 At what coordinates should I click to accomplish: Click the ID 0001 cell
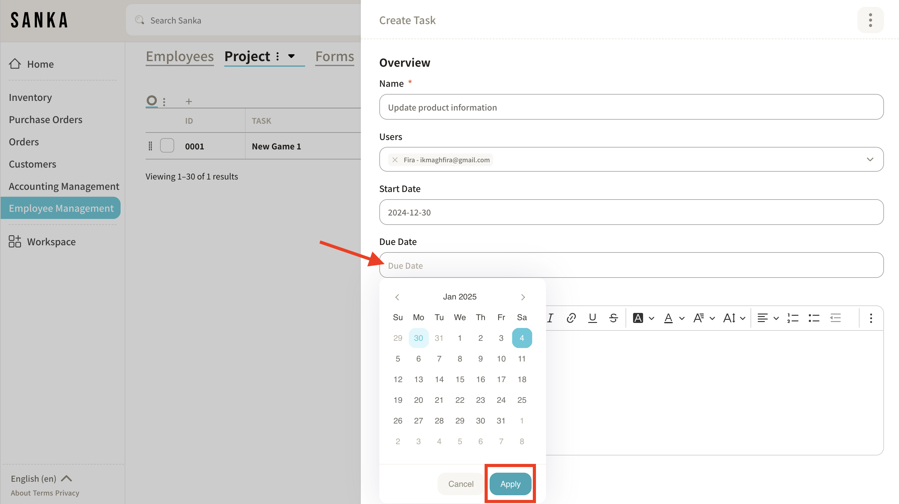click(x=195, y=146)
